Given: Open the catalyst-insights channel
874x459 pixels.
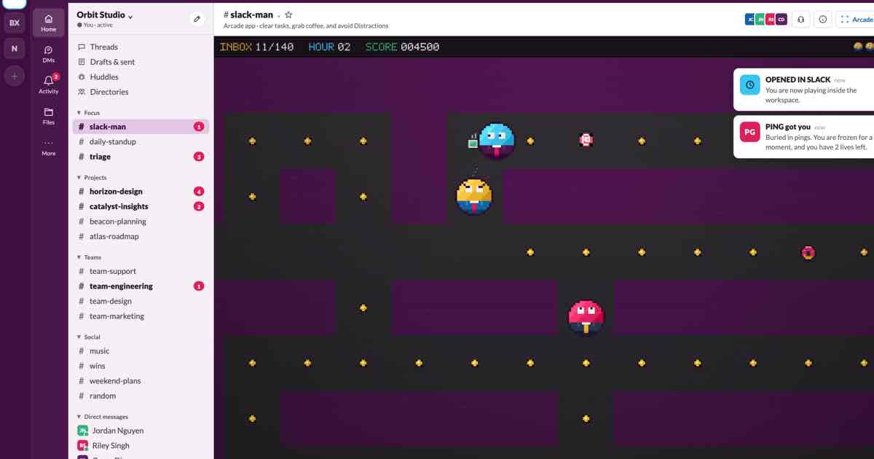Looking at the screenshot, I should [141, 206].
